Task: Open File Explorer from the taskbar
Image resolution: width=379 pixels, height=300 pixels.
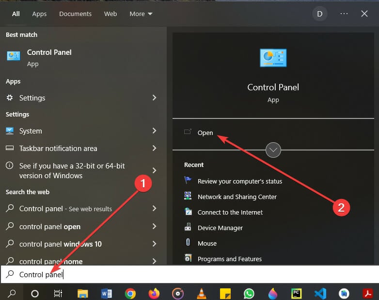Action: pos(83,294)
